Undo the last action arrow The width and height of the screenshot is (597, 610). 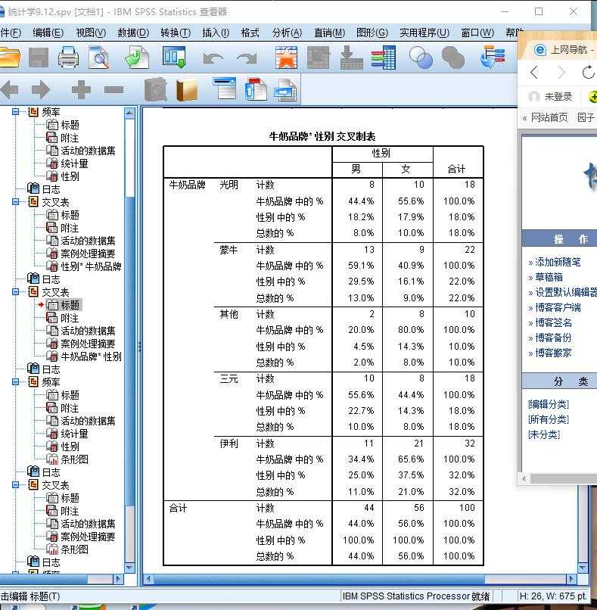213,59
